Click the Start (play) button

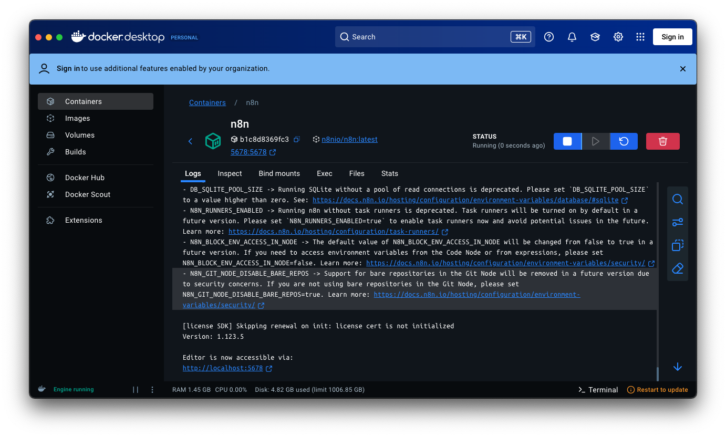coord(596,141)
